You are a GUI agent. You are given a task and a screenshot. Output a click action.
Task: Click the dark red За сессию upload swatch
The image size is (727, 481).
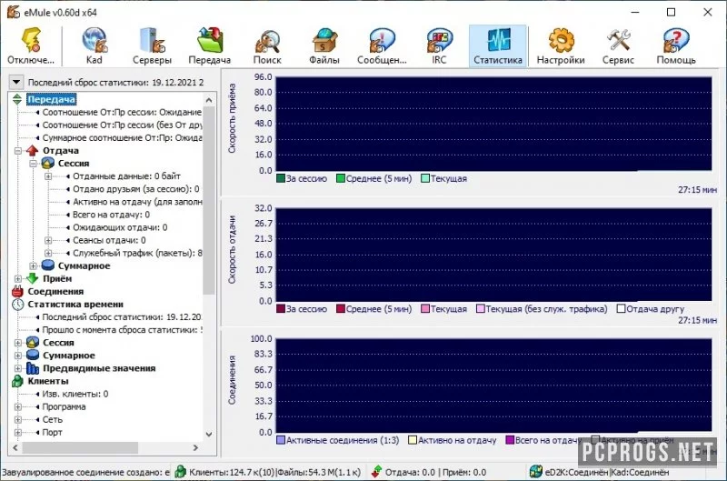(280, 308)
